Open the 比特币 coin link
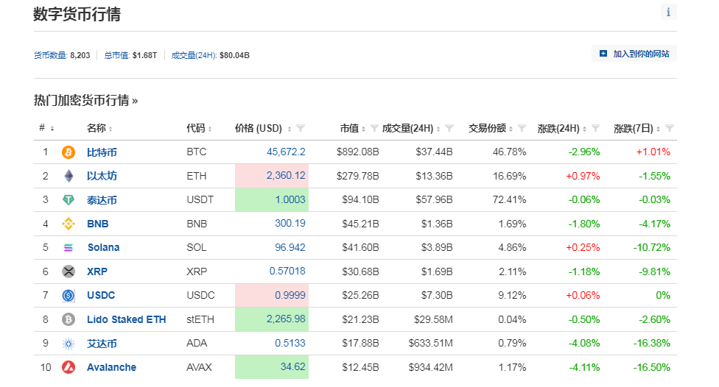 click(x=102, y=152)
